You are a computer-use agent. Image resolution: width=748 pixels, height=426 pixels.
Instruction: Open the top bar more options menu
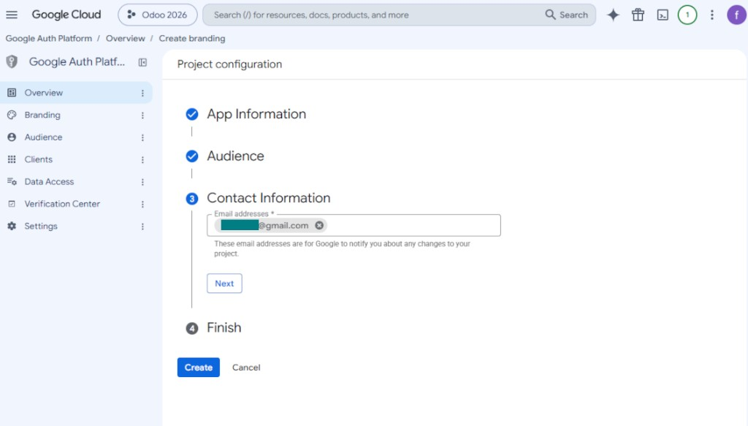point(712,15)
